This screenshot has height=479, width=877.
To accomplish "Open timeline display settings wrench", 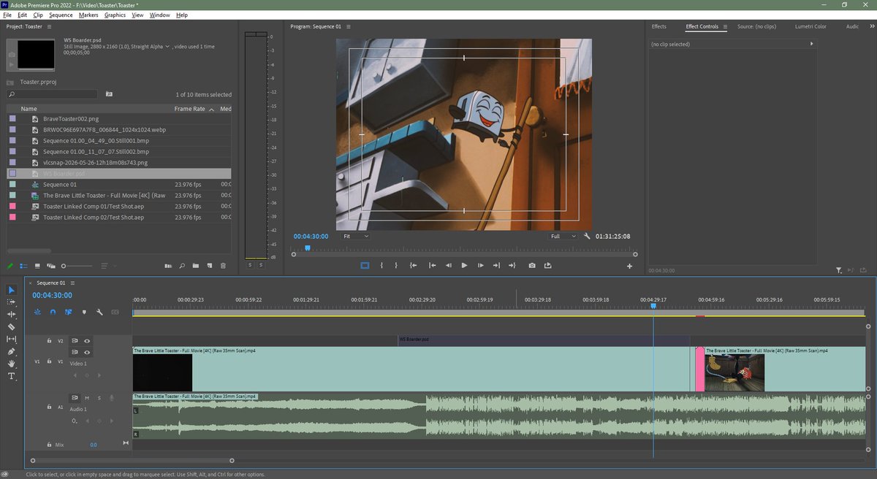I will click(x=99, y=312).
